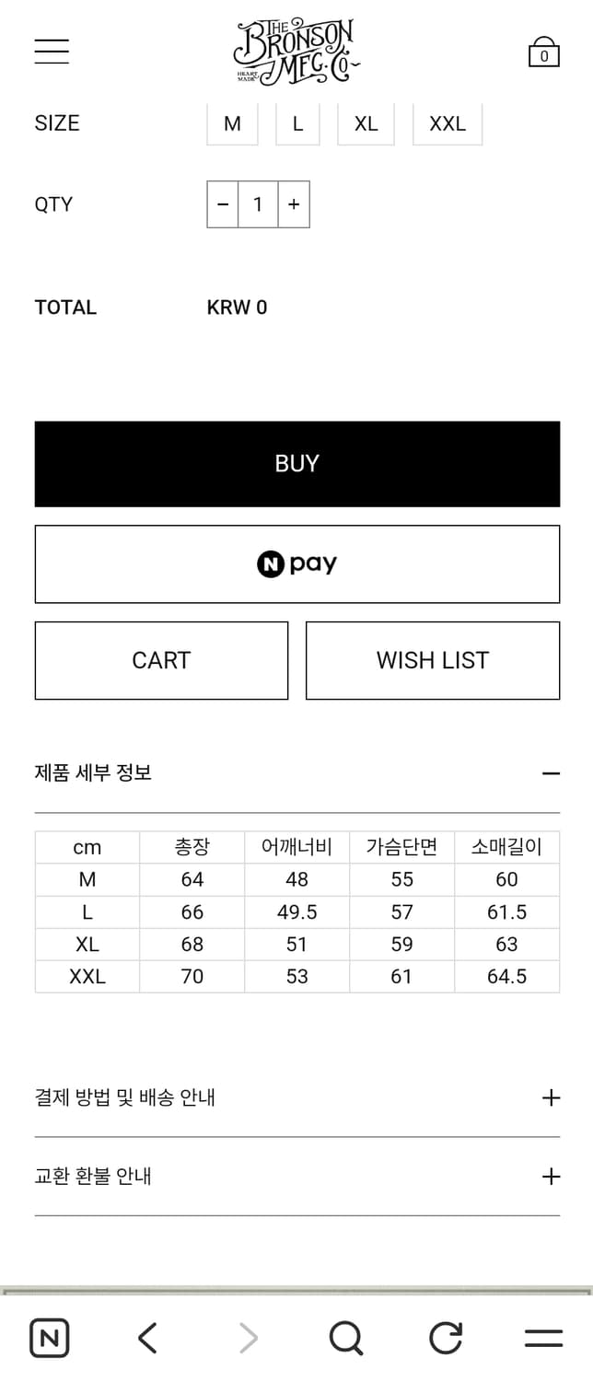
Task: Click the Bronson MFG logo
Action: tap(296, 51)
